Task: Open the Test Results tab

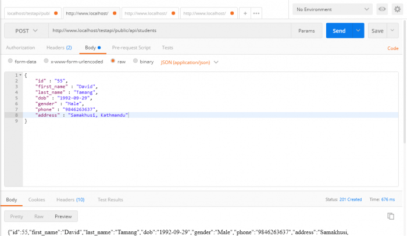Action: click(x=110, y=199)
